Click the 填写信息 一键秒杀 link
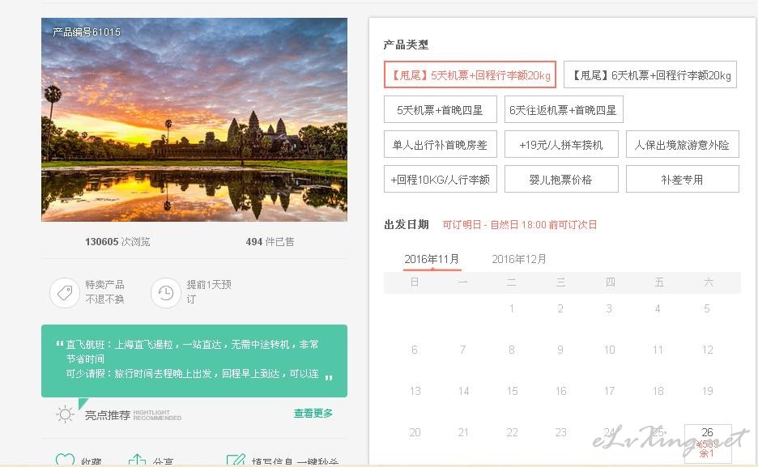This screenshot has width=758, height=467. 295,462
